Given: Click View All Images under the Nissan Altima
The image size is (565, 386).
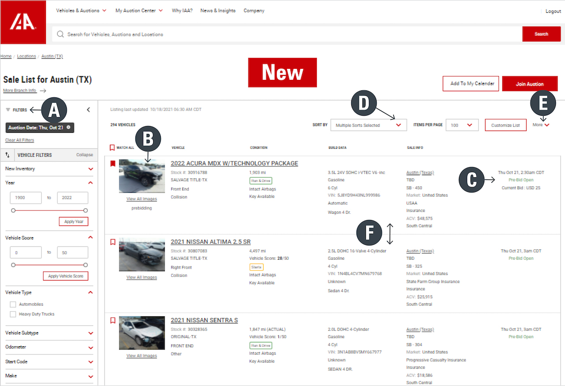Looking at the screenshot, I should pos(142,277).
